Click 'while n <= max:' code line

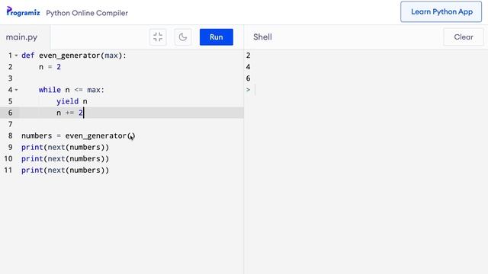pyautogui.click(x=71, y=90)
